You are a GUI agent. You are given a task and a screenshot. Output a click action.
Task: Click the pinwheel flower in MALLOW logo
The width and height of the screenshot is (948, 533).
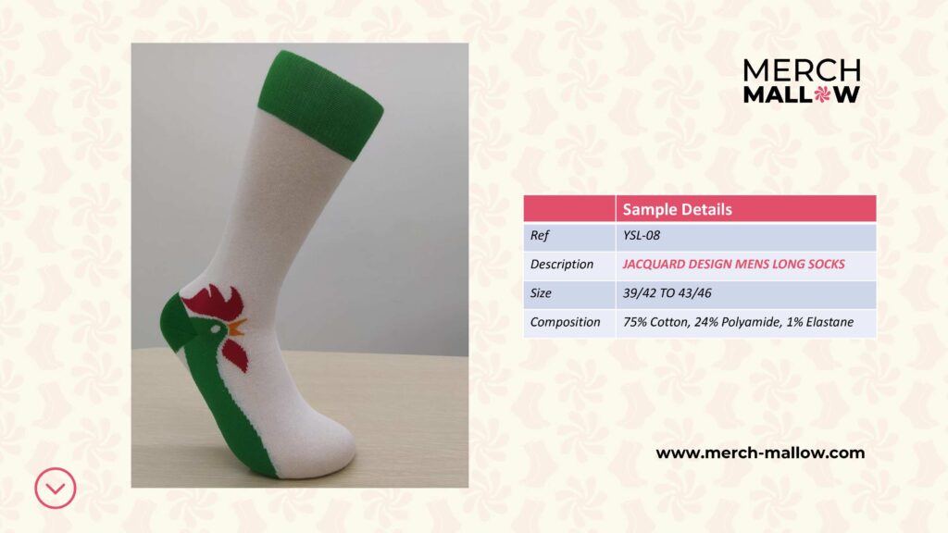click(822, 95)
